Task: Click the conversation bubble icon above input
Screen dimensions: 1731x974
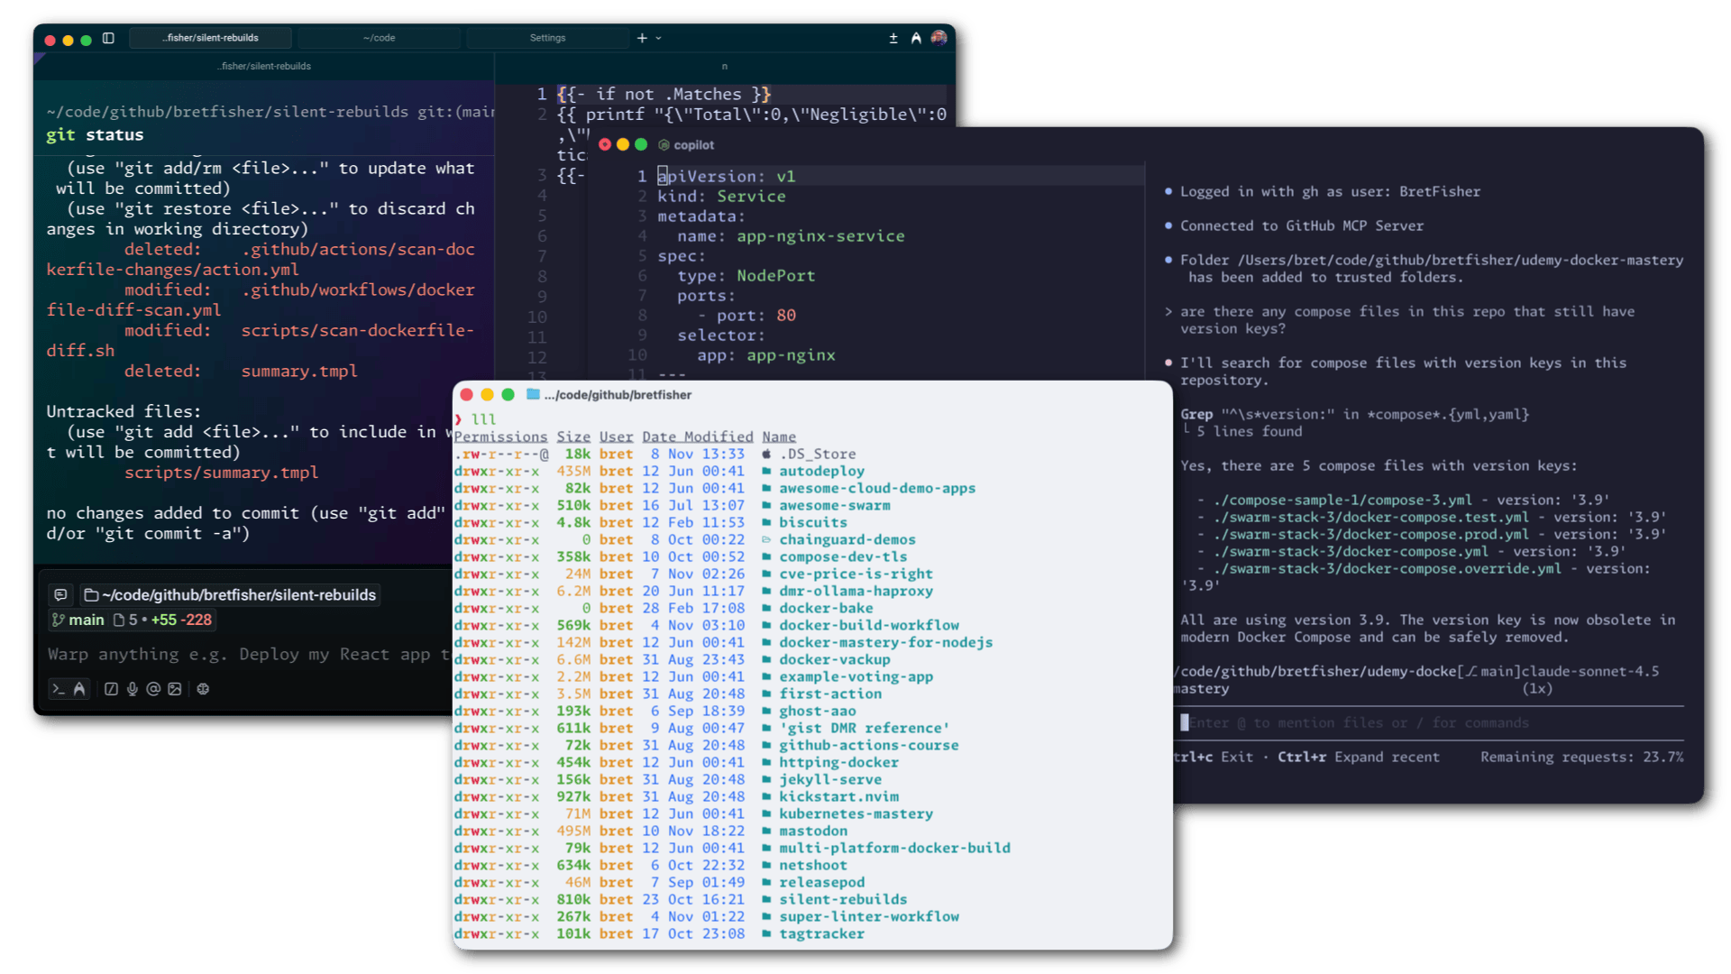Action: [x=60, y=595]
